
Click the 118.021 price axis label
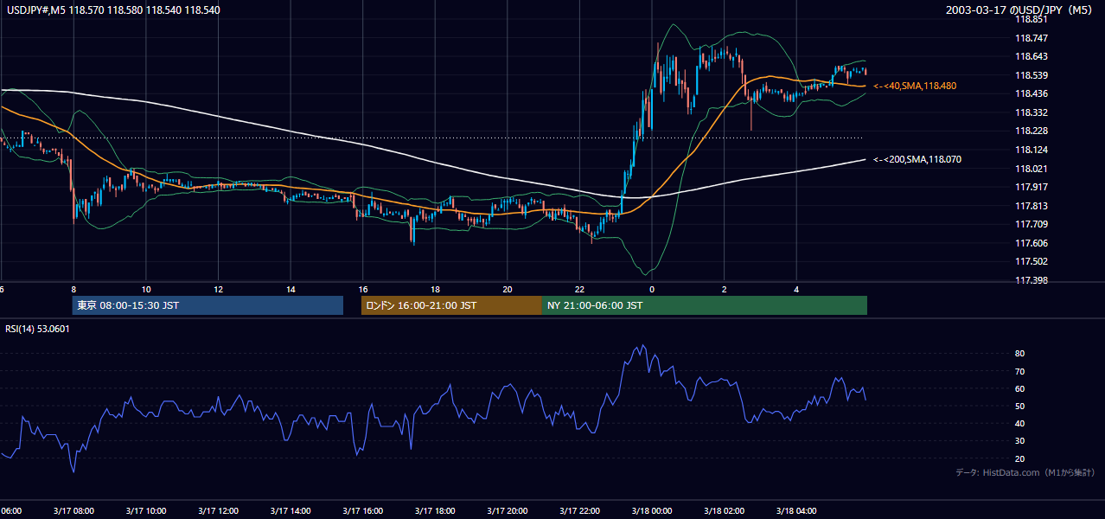coord(1032,169)
